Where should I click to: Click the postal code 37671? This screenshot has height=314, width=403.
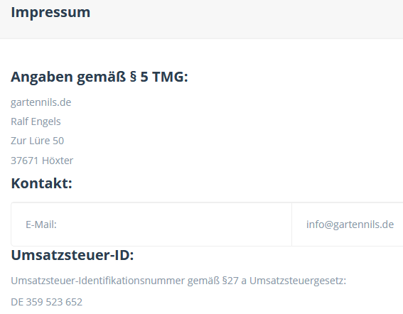pyautogui.click(x=24, y=161)
